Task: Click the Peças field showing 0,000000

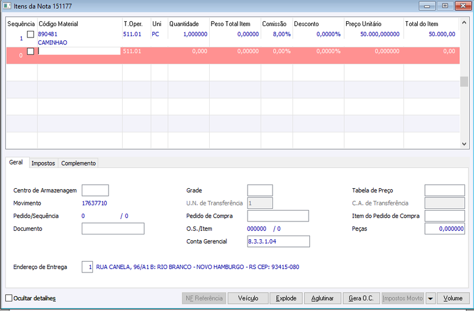Action: pyautogui.click(x=445, y=229)
